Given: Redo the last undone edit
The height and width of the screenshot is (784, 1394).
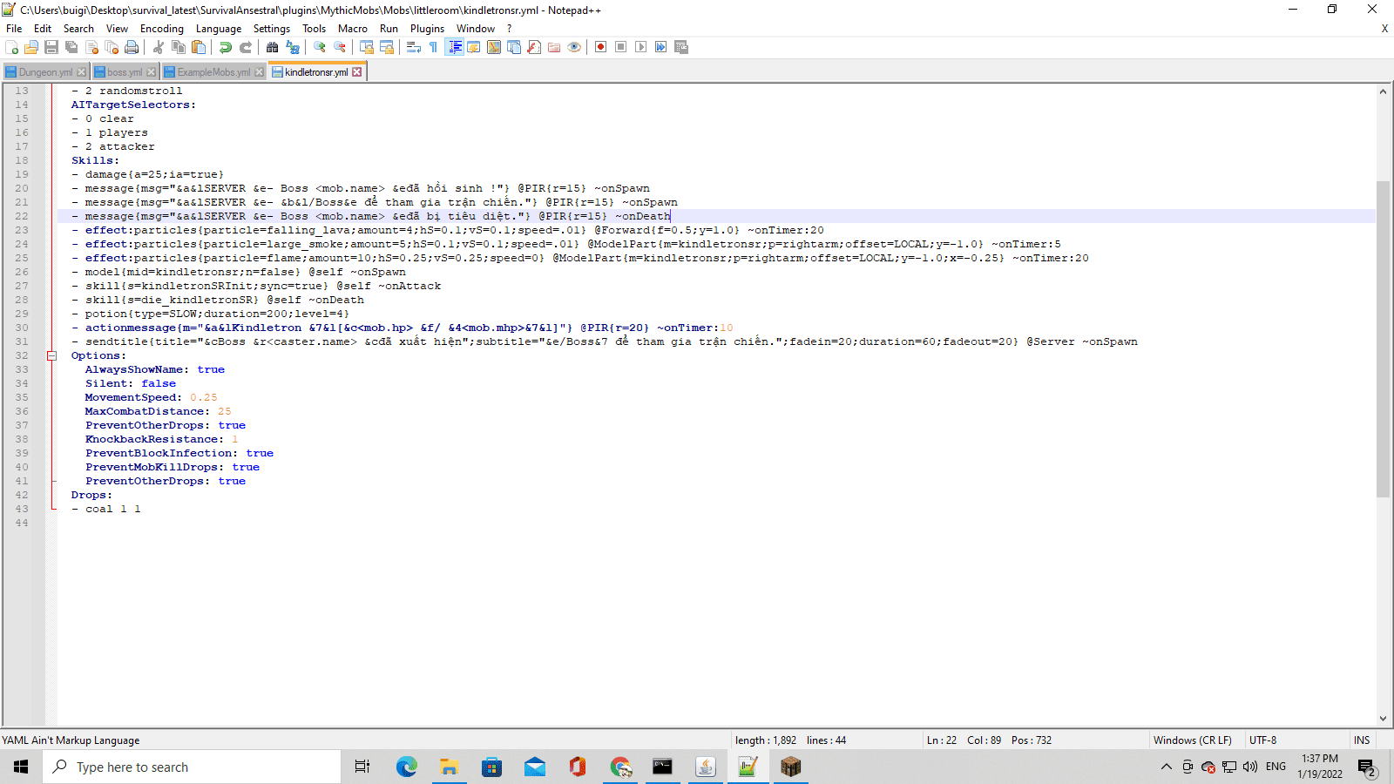Looking at the screenshot, I should click(246, 47).
